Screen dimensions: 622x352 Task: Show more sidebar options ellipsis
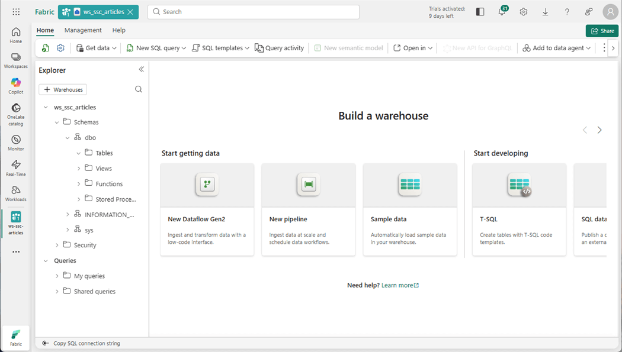click(16, 252)
